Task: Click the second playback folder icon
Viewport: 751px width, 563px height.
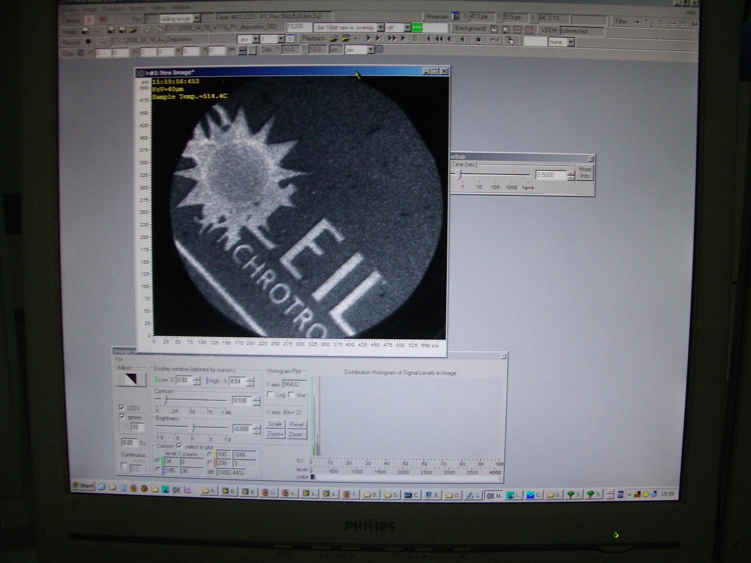Action: coord(345,38)
